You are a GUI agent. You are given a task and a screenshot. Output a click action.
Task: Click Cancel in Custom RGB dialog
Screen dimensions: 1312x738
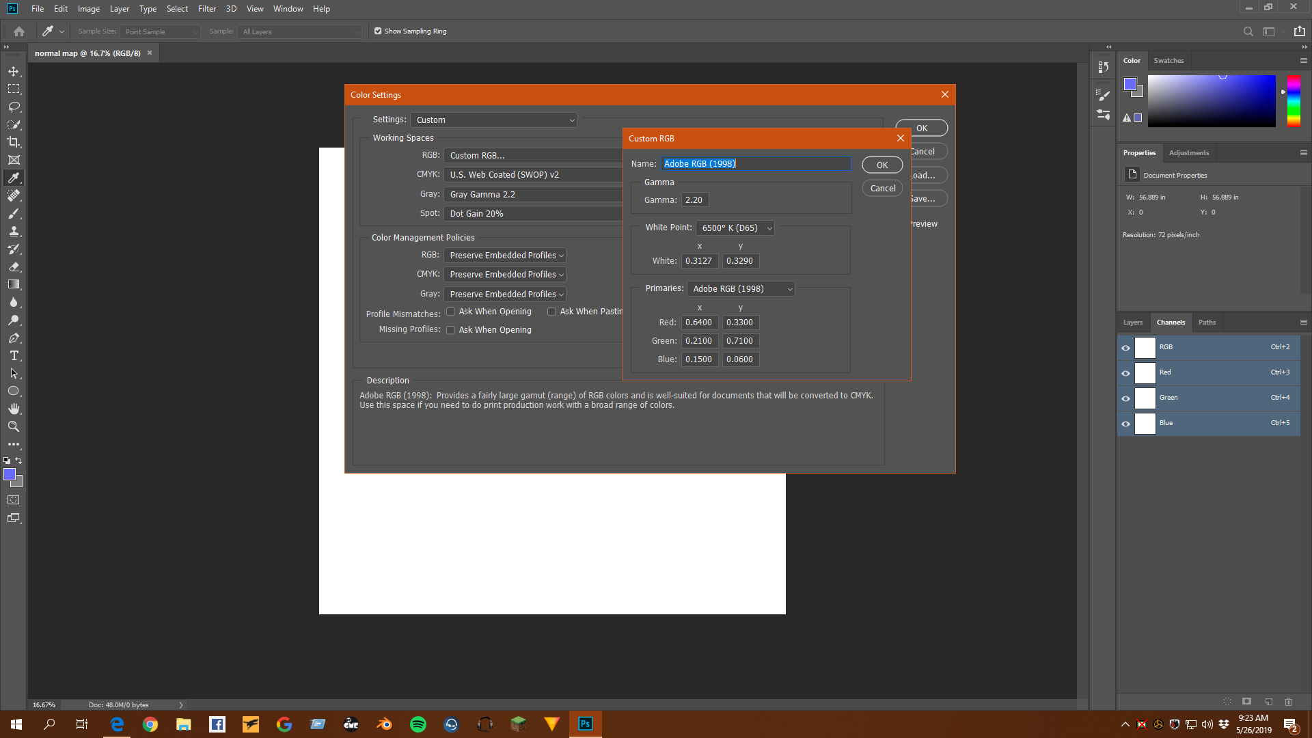(x=882, y=189)
